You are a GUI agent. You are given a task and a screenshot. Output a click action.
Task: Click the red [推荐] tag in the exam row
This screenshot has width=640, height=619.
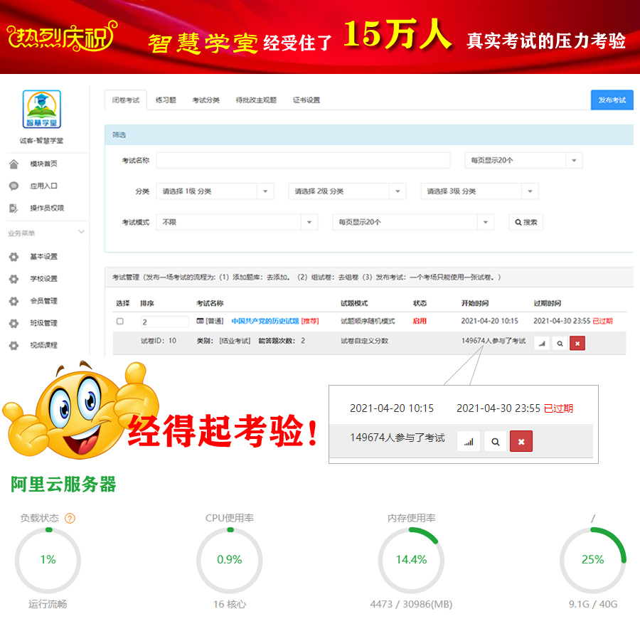tap(310, 322)
